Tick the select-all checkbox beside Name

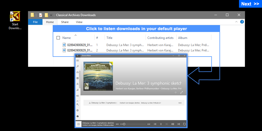point(58,38)
